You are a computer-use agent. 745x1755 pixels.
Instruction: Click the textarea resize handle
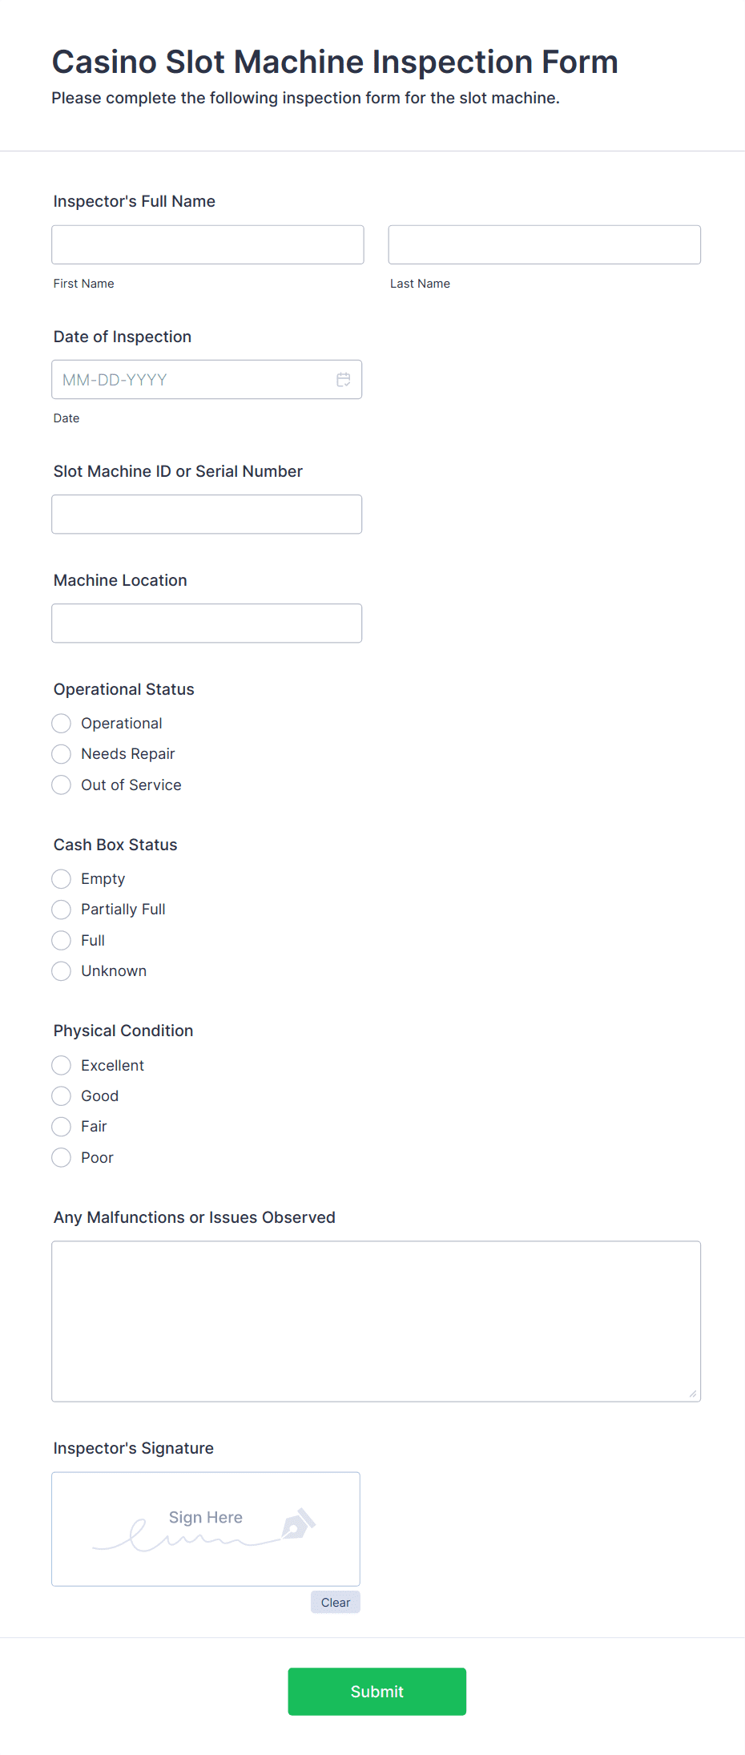click(x=692, y=1394)
